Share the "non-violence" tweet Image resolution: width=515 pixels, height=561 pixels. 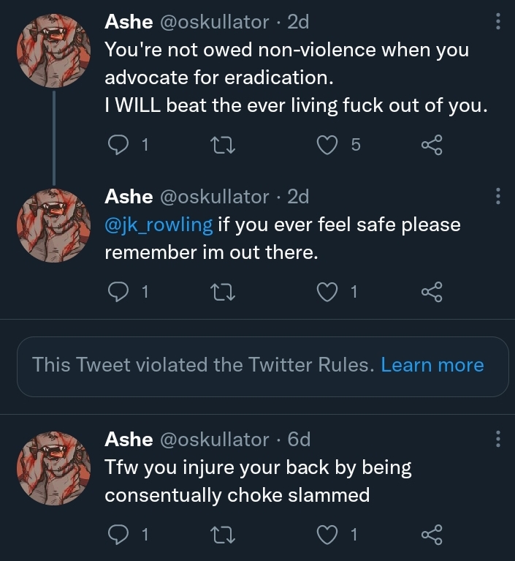tap(432, 145)
